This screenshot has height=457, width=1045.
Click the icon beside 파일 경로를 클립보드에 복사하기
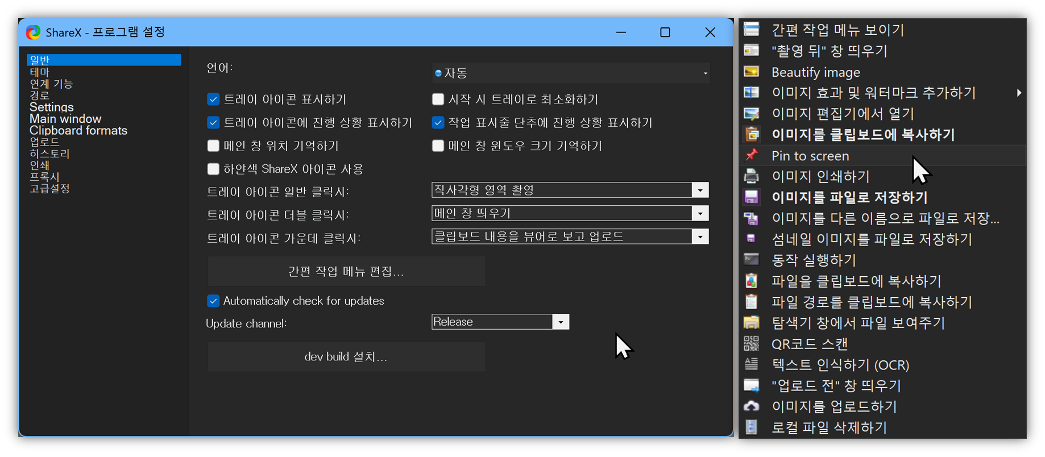pos(752,301)
